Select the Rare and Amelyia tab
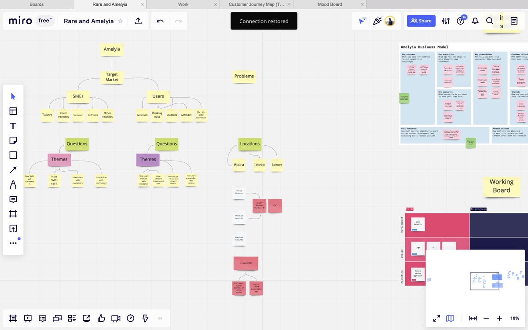 [x=110, y=4]
